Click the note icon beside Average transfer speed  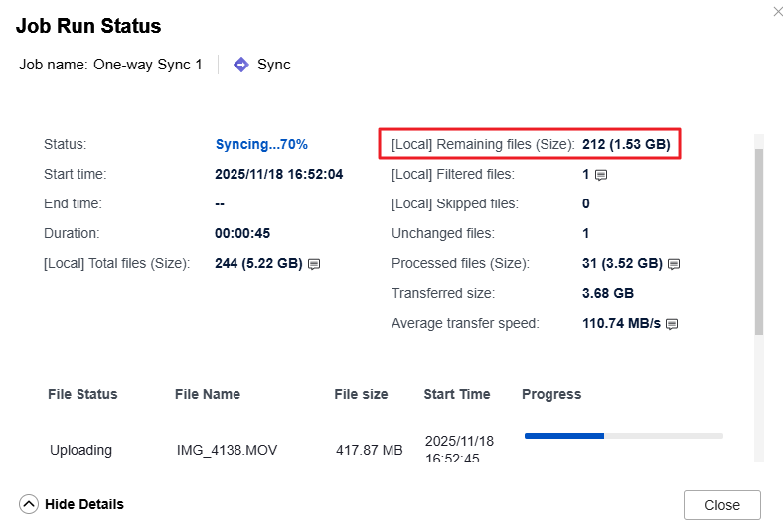pyautogui.click(x=671, y=324)
